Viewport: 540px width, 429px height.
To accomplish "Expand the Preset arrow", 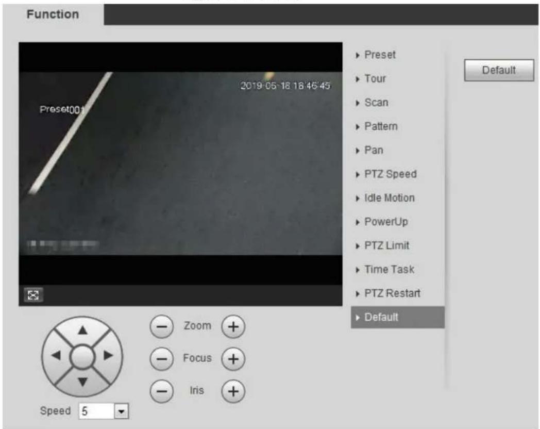I will pos(358,55).
